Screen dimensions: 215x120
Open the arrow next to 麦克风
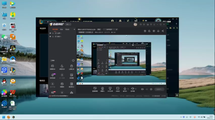pos(128,89)
